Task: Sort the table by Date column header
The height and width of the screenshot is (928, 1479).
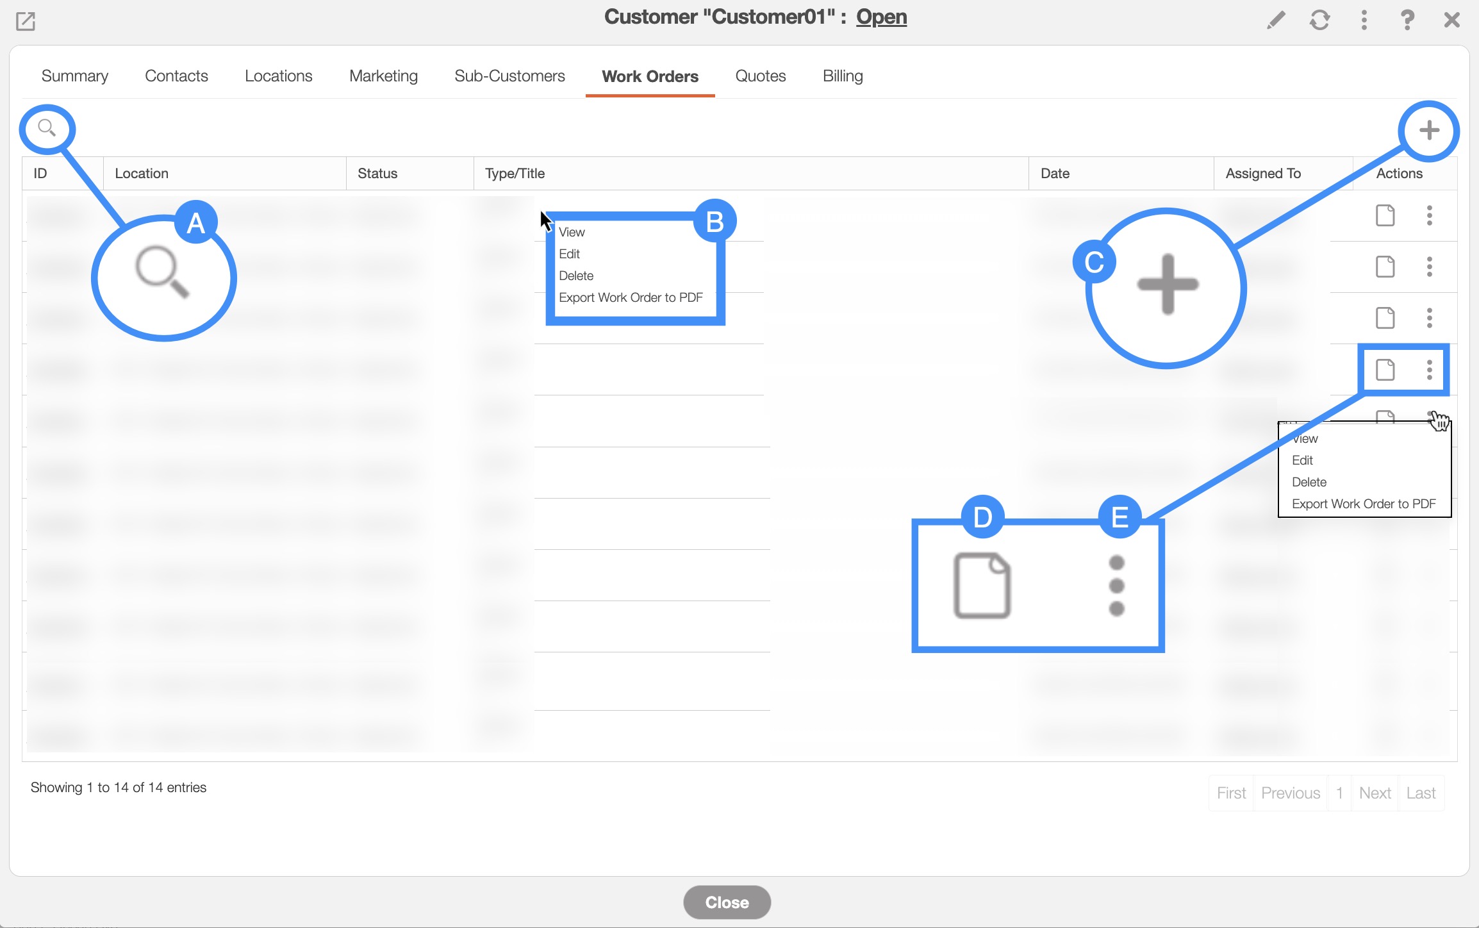Action: 1055,173
